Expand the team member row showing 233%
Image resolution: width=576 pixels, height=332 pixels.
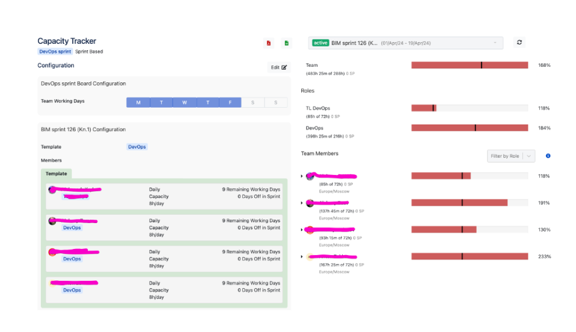click(x=302, y=257)
